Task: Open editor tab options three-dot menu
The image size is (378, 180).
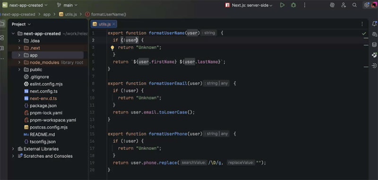Action: (362, 24)
